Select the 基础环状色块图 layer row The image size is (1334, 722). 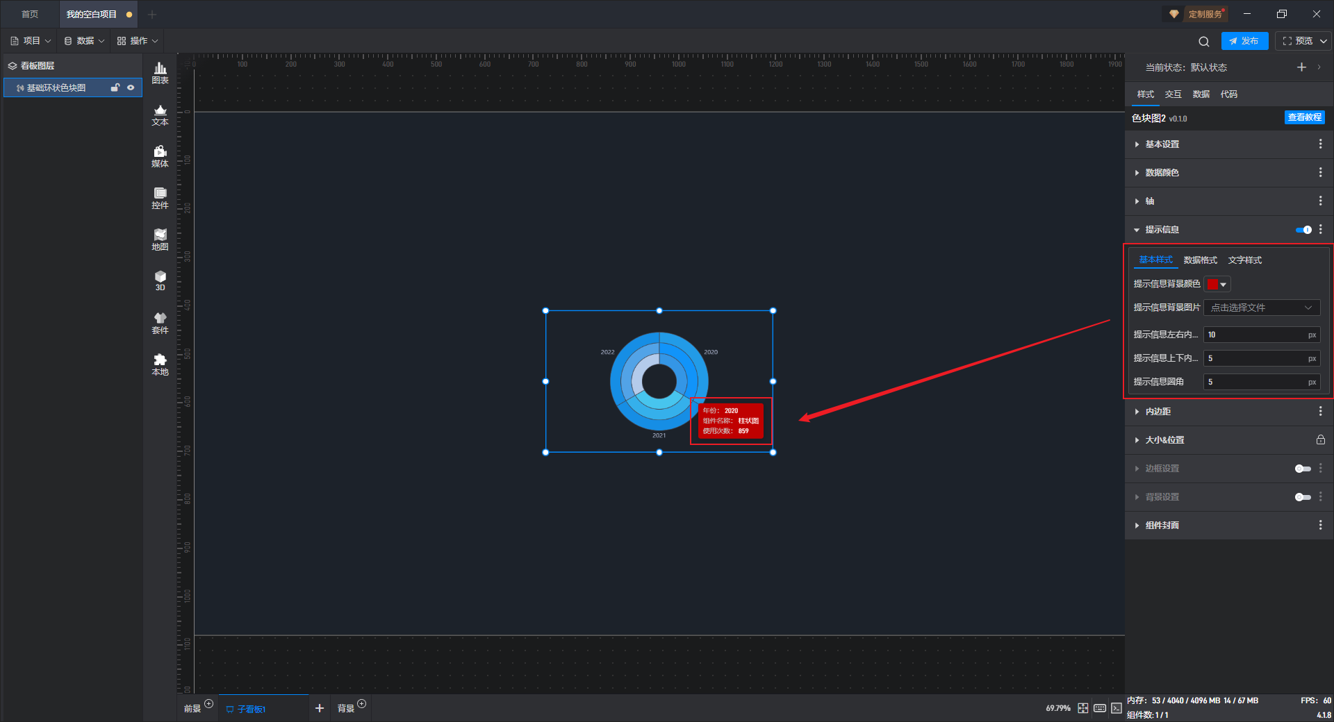(73, 87)
